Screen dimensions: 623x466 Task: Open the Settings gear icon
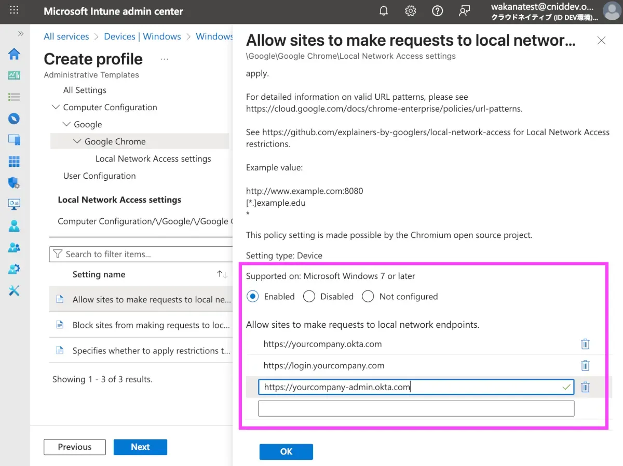coord(411,11)
